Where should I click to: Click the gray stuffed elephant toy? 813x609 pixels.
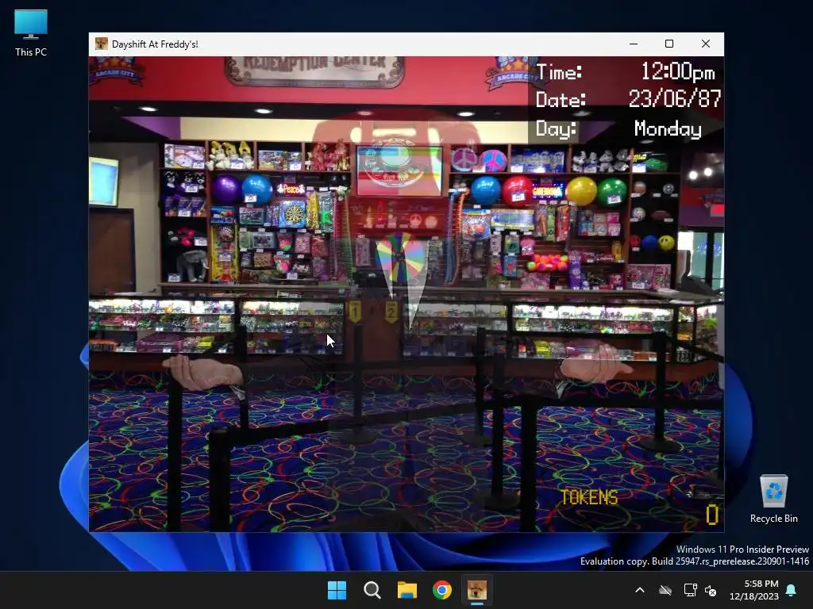(x=191, y=265)
